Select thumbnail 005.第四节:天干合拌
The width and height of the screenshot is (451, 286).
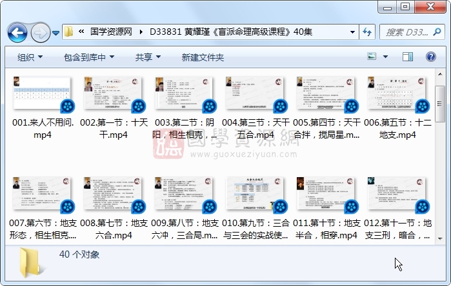pos(326,93)
